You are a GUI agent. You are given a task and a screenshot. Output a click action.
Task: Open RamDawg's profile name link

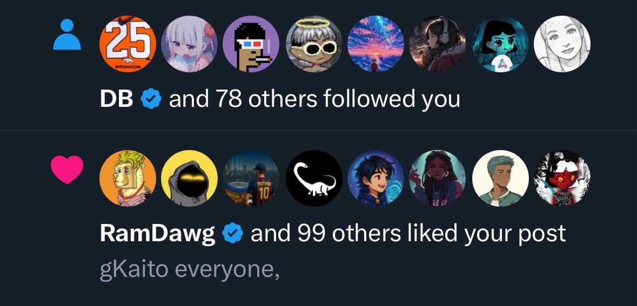[x=157, y=234]
